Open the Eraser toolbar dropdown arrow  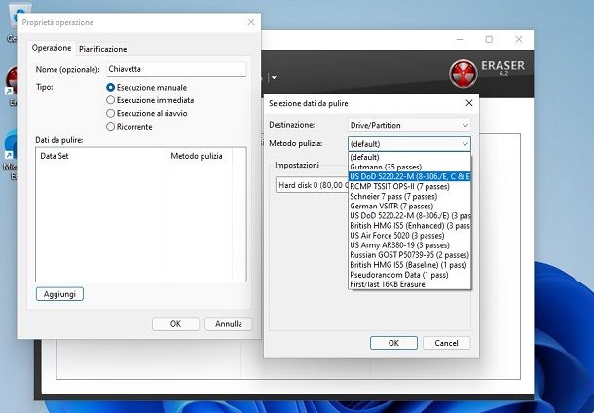pos(274,78)
